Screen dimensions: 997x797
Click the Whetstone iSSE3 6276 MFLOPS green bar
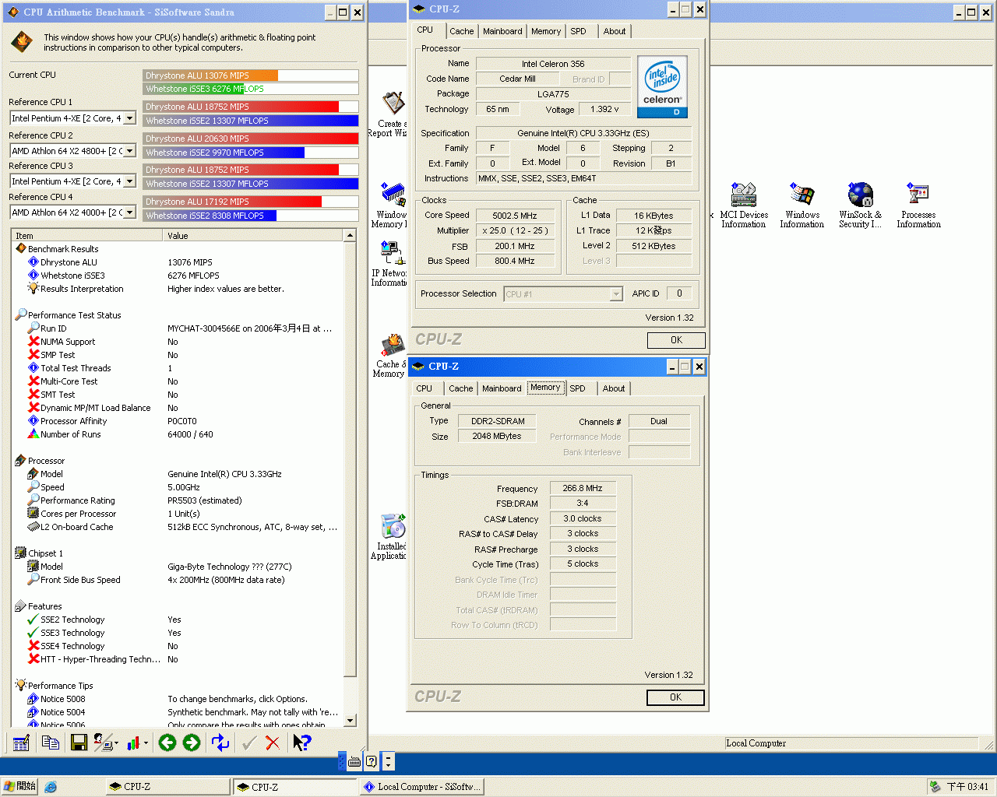tap(193, 89)
